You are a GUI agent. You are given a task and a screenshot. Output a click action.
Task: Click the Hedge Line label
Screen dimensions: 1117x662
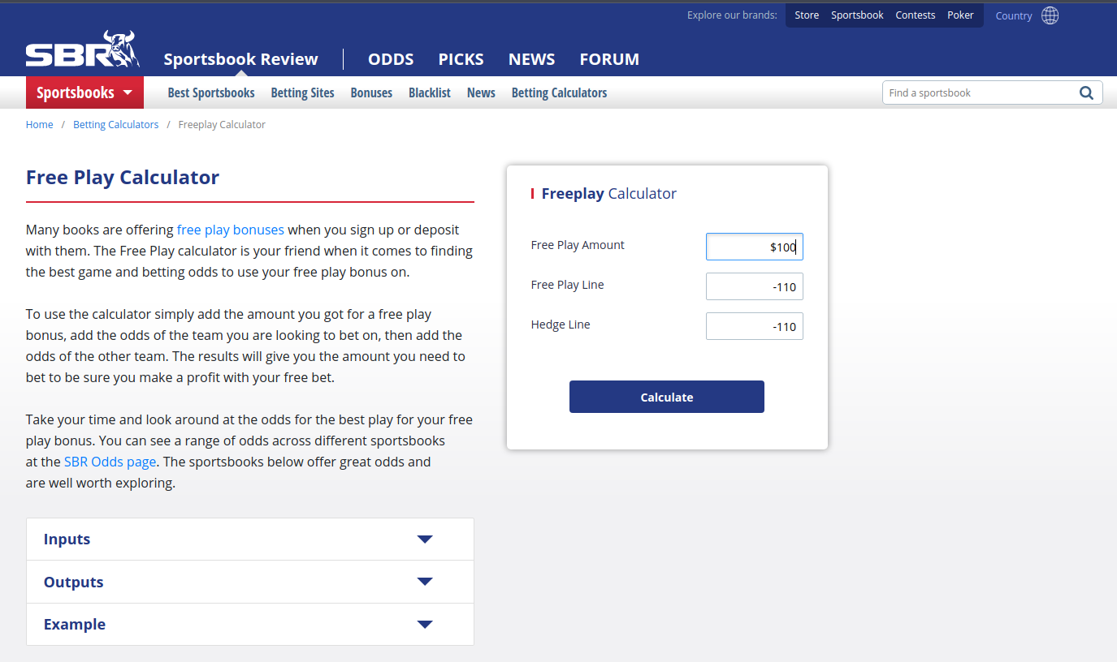561,325
